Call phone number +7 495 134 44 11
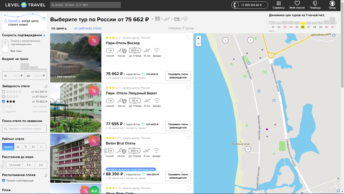Screen dimensions: 344x194 click(250, 5)
